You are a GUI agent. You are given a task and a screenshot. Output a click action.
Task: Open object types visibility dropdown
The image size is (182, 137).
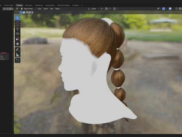159,9
